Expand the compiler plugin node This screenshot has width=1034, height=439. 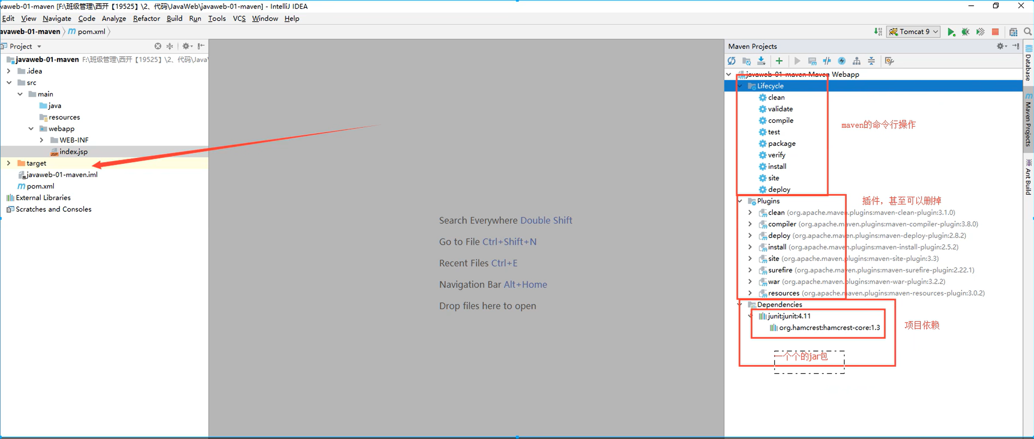750,224
